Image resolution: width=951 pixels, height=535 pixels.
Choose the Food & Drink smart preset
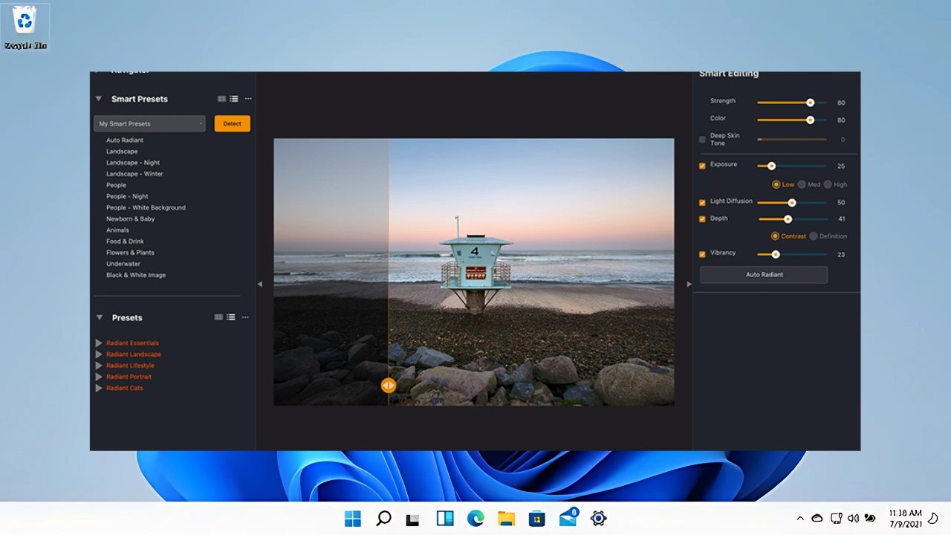125,241
